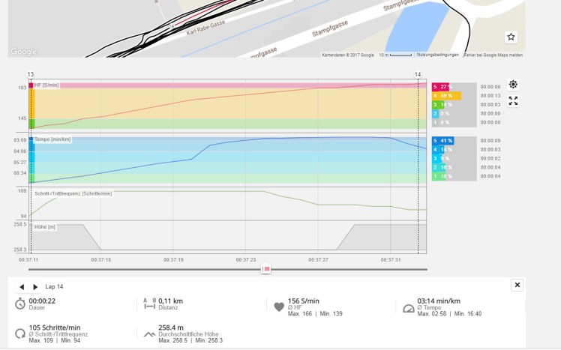
Task: Click the speedometer Tempo icon
Action: coord(408,307)
